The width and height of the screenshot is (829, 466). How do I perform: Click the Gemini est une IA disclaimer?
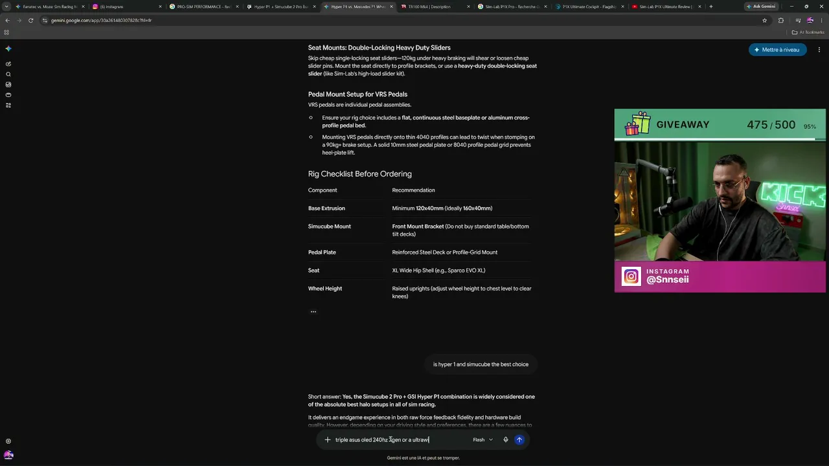pyautogui.click(x=424, y=458)
